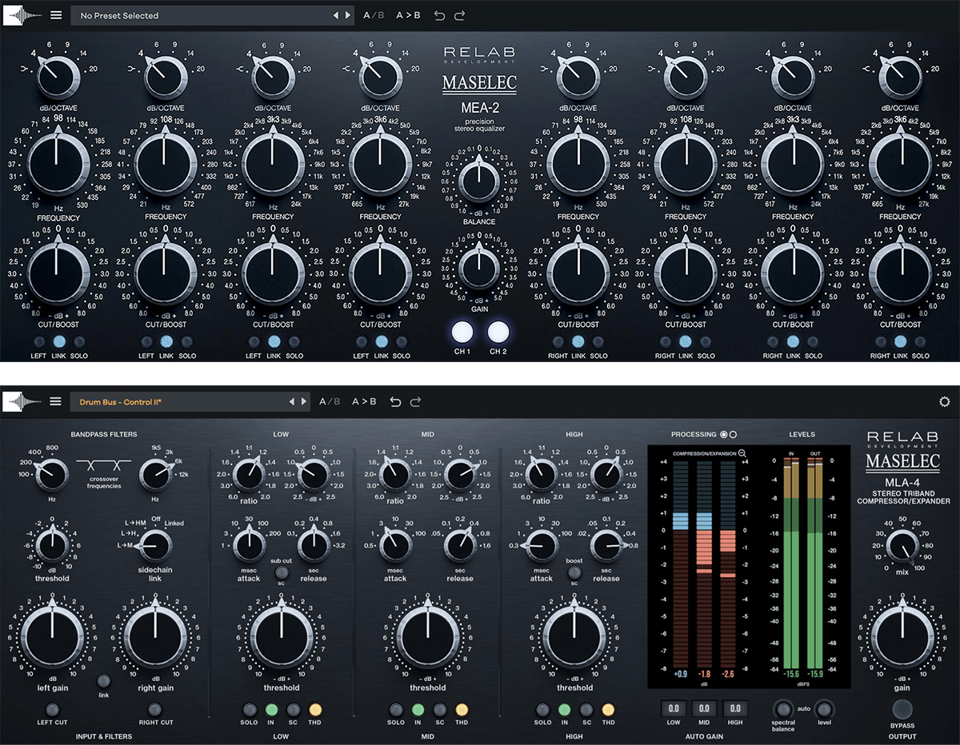Click the '+0.9' low band reduction readout
Image resolution: width=960 pixels, height=745 pixels.
pos(681,675)
